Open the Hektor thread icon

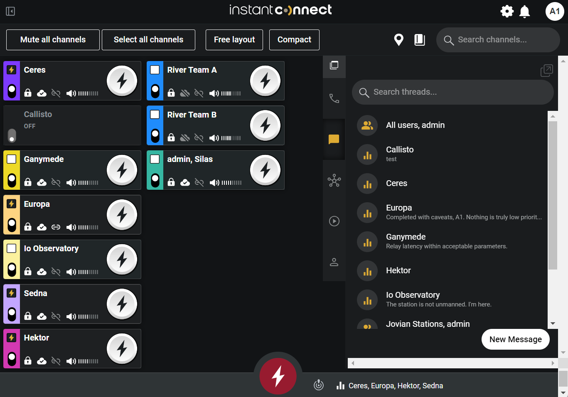(367, 271)
